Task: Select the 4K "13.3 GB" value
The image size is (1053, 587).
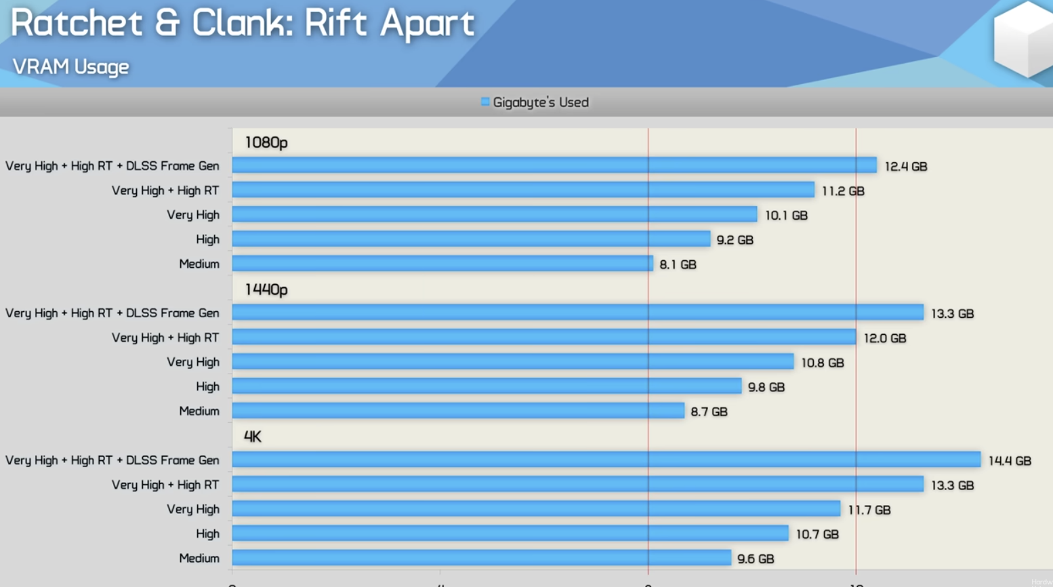Action: pos(953,485)
